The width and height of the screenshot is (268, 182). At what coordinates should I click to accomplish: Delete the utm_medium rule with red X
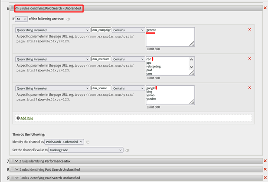click(249, 58)
